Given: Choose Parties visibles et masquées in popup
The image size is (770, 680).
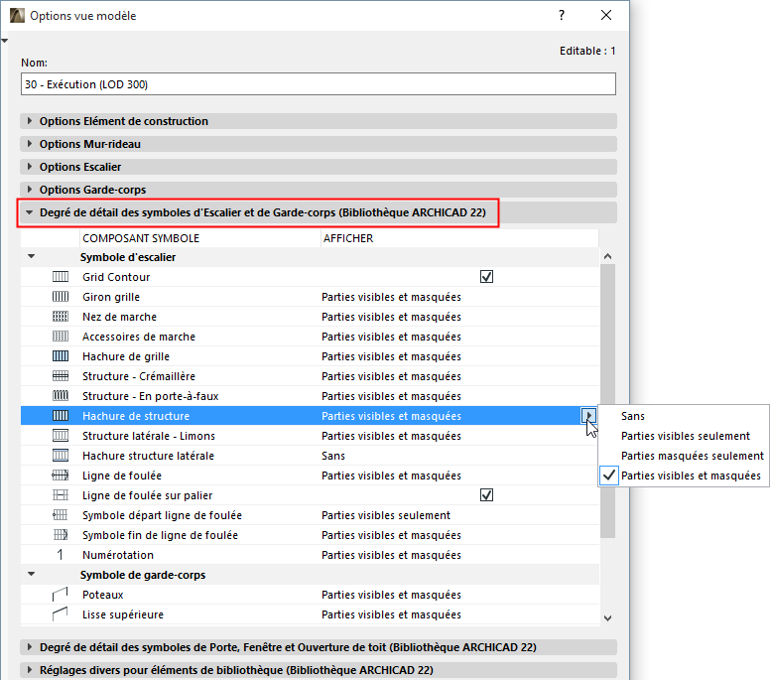Looking at the screenshot, I should coord(684,476).
